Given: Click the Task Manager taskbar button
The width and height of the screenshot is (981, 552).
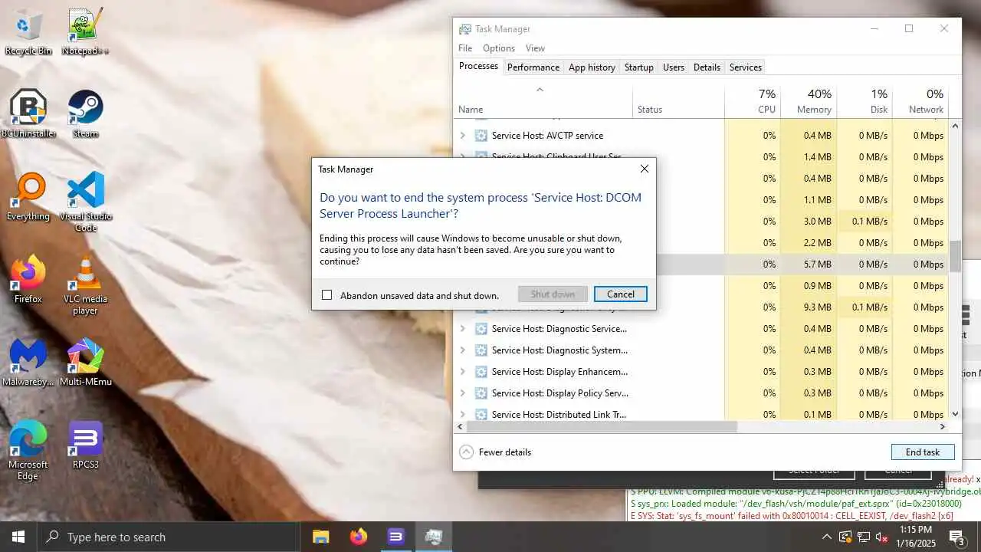Looking at the screenshot, I should coord(433,537).
